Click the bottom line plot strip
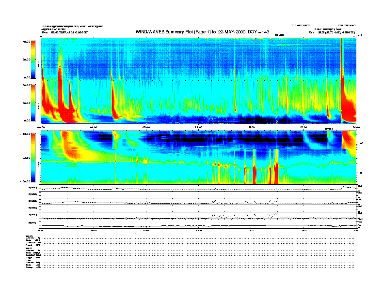The height and width of the screenshot is (296, 384). click(198, 225)
